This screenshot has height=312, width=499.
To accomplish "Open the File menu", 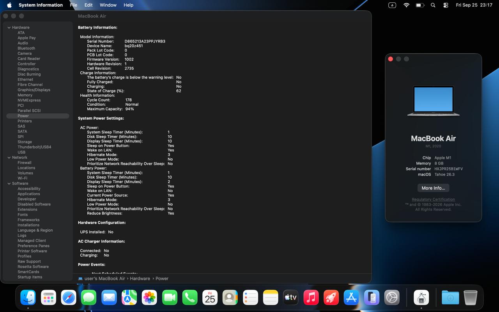I will pos(73,5).
